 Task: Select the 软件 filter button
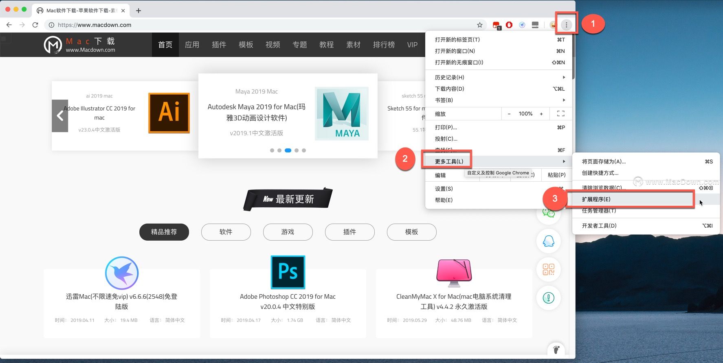coord(226,232)
